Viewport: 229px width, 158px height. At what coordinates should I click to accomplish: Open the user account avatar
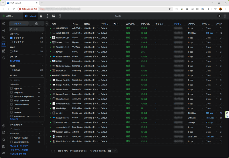click(225, 16)
